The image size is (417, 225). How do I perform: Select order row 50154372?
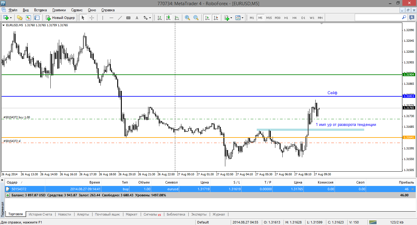210,189
